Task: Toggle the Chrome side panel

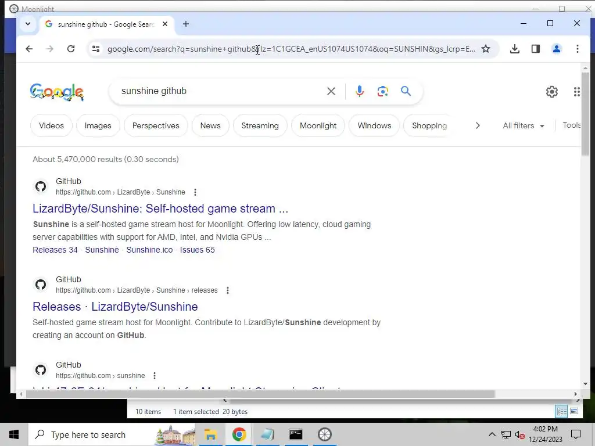Action: pyautogui.click(x=535, y=49)
